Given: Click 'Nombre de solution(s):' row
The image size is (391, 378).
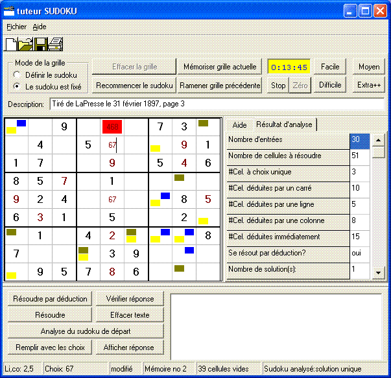Looking at the screenshot, I should (298, 271).
